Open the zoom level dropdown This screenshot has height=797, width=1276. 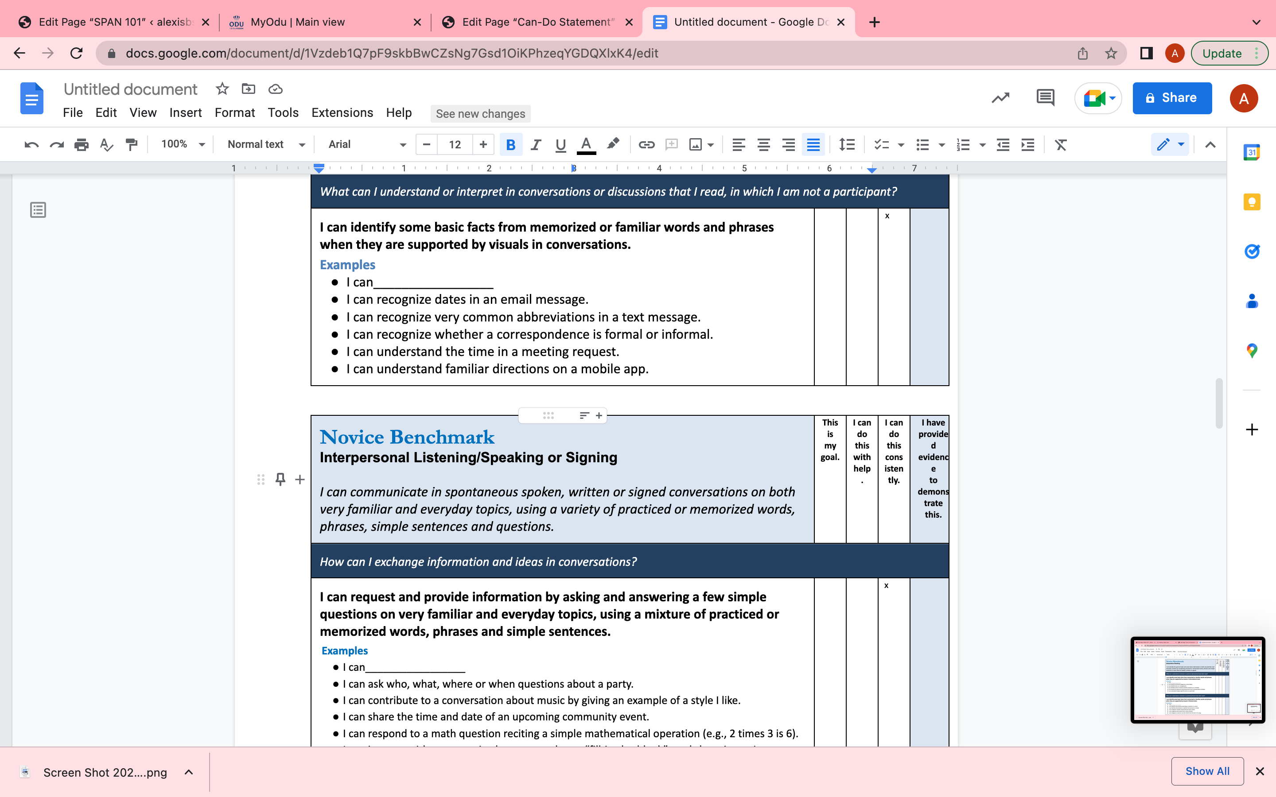click(183, 144)
